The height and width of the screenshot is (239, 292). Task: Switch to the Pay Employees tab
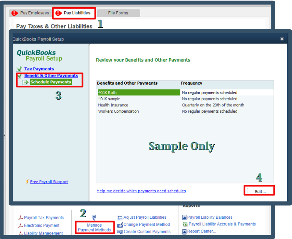point(30,13)
